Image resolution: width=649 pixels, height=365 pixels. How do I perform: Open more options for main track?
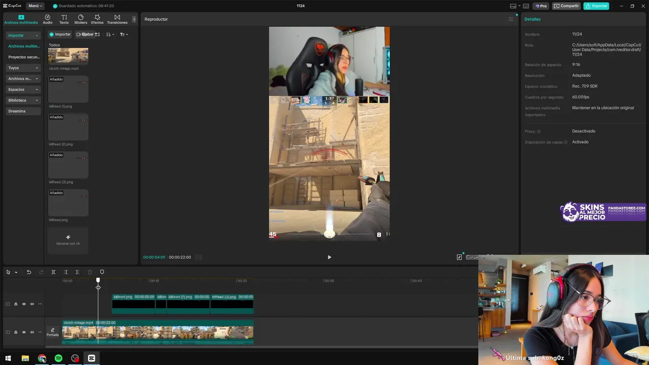point(40,332)
